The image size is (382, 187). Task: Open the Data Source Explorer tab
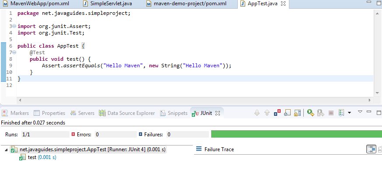[131, 113]
